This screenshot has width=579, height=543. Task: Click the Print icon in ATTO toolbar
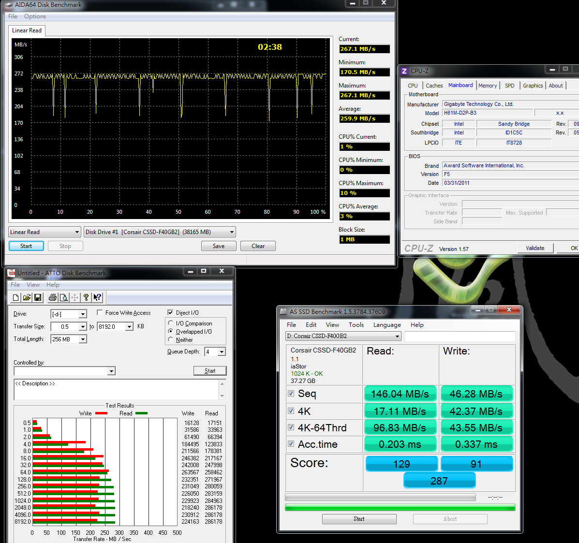tap(52, 297)
